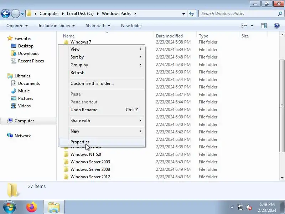Screen dimensions: 285x214
Task: Sort by the Type column header
Action: (203, 36)
